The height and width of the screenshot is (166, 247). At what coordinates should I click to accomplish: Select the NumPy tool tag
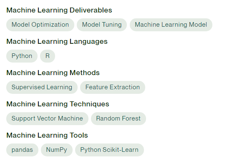coord(57,150)
